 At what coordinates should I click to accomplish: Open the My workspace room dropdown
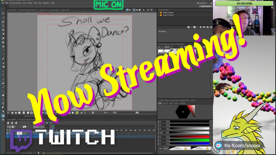pyautogui.click(x=202, y=3)
